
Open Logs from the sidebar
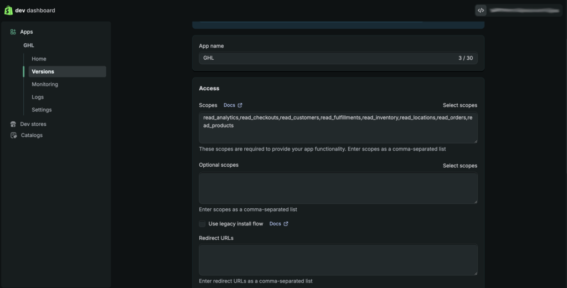click(x=38, y=97)
